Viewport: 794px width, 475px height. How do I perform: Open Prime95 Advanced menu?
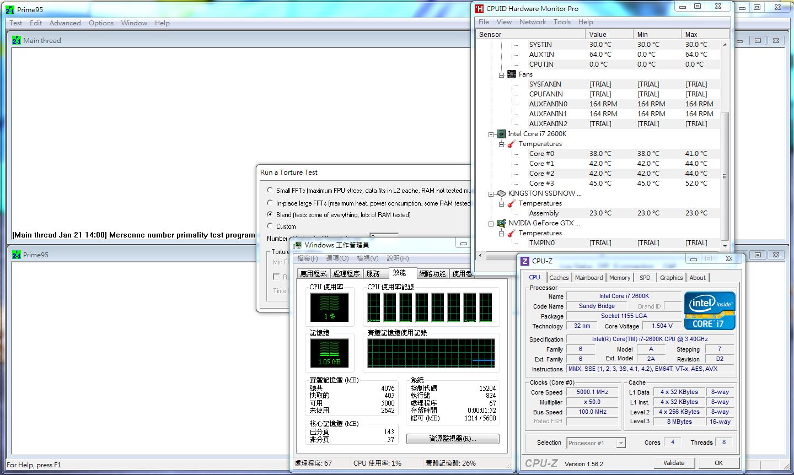pyautogui.click(x=65, y=23)
